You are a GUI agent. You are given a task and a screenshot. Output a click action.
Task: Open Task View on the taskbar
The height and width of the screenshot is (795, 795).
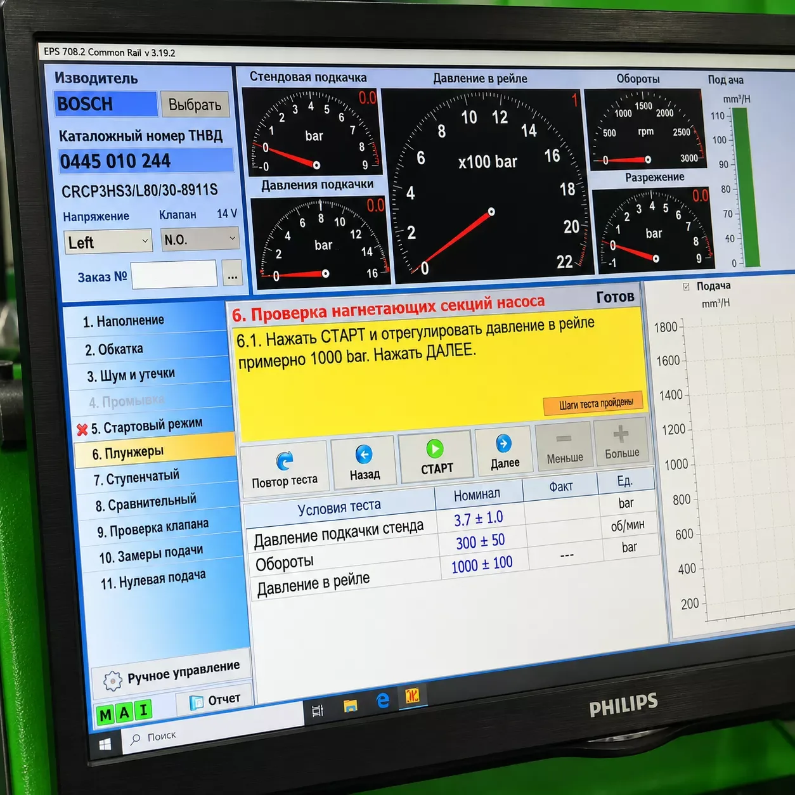[318, 711]
